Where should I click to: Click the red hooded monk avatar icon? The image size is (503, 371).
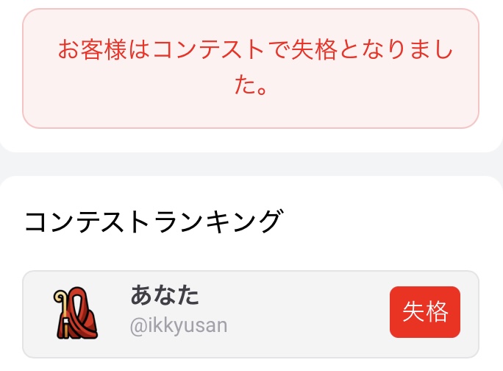point(76,313)
